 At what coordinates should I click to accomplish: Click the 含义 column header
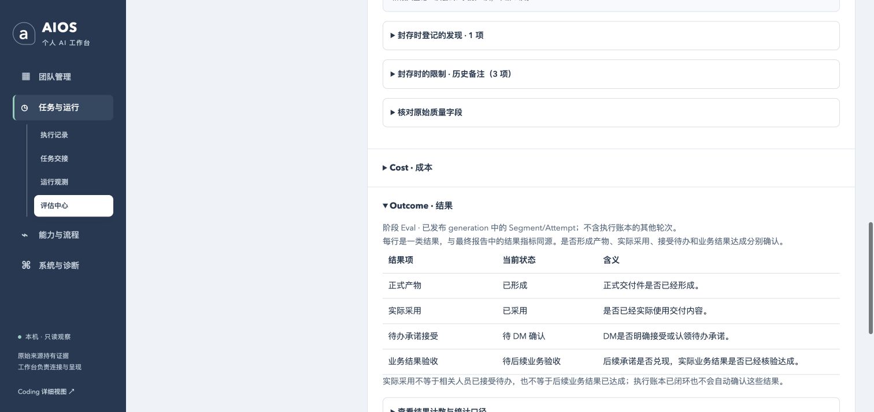point(611,260)
